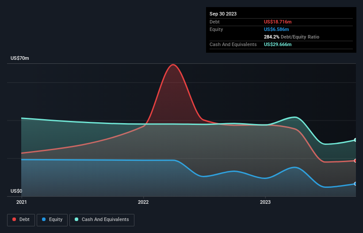Viewport: 363px width, 233px height.
Task: Toggle the Cash And Equivalents legend button
Action: coord(102,220)
